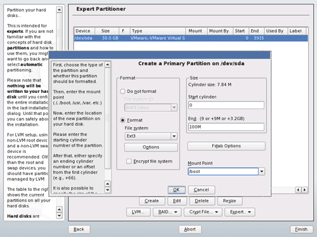Click the Used By column header

coord(276,31)
